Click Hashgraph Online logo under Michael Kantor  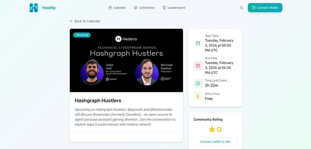166,79
